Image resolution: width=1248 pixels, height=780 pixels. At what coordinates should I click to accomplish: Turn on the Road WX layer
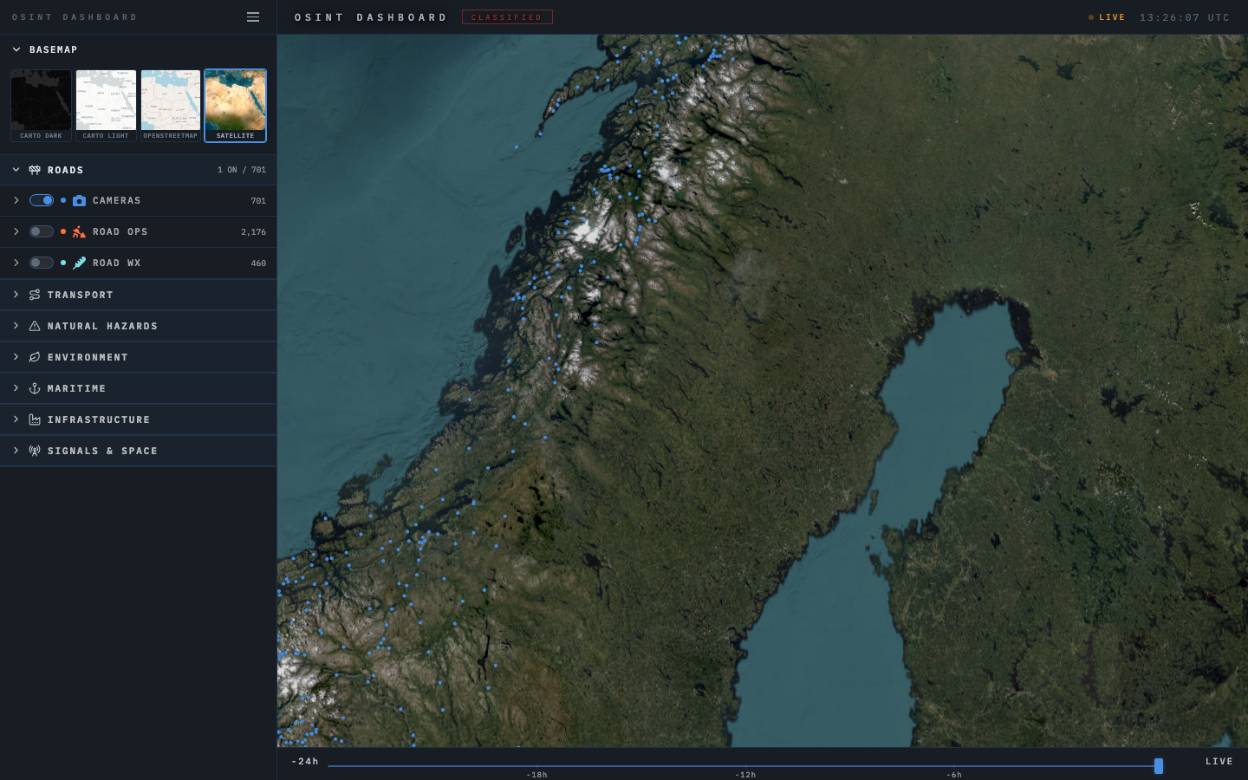[x=41, y=263]
